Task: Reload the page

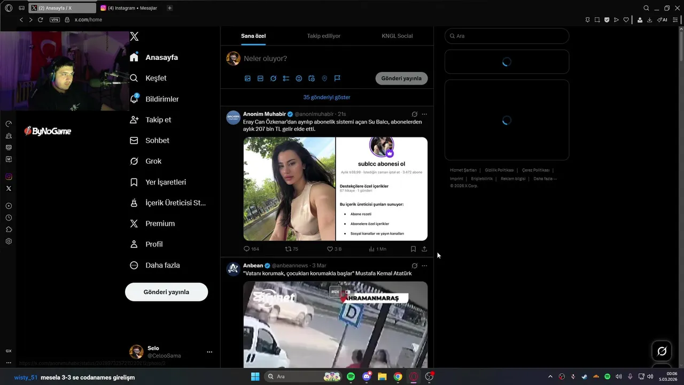Action: 40,20
